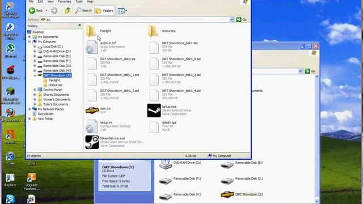Select Removable Disk (H:) in back window
This screenshot has width=363, height=204.
pos(180,195)
